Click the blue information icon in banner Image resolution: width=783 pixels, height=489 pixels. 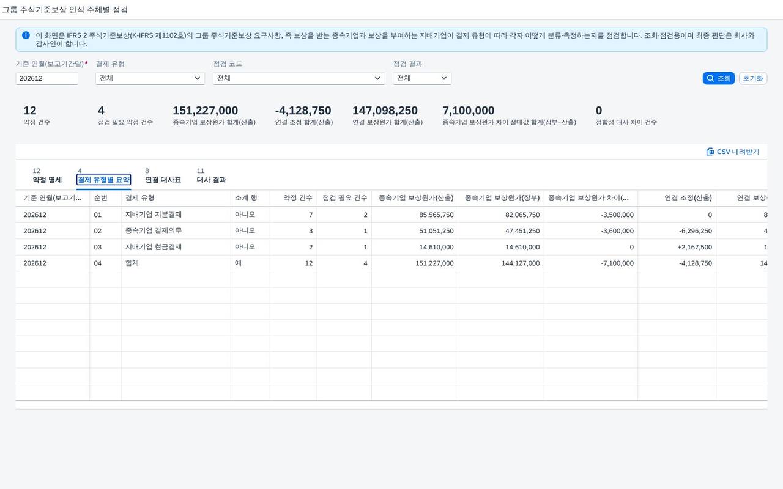(x=26, y=35)
